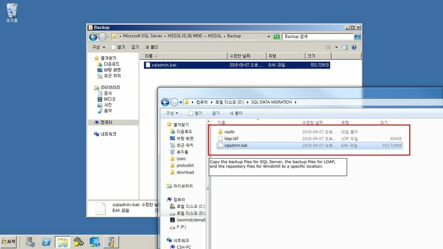Screen dimensions: 443x249
Task: Select 음악 in Backup window sidebar
Action: pos(105,111)
